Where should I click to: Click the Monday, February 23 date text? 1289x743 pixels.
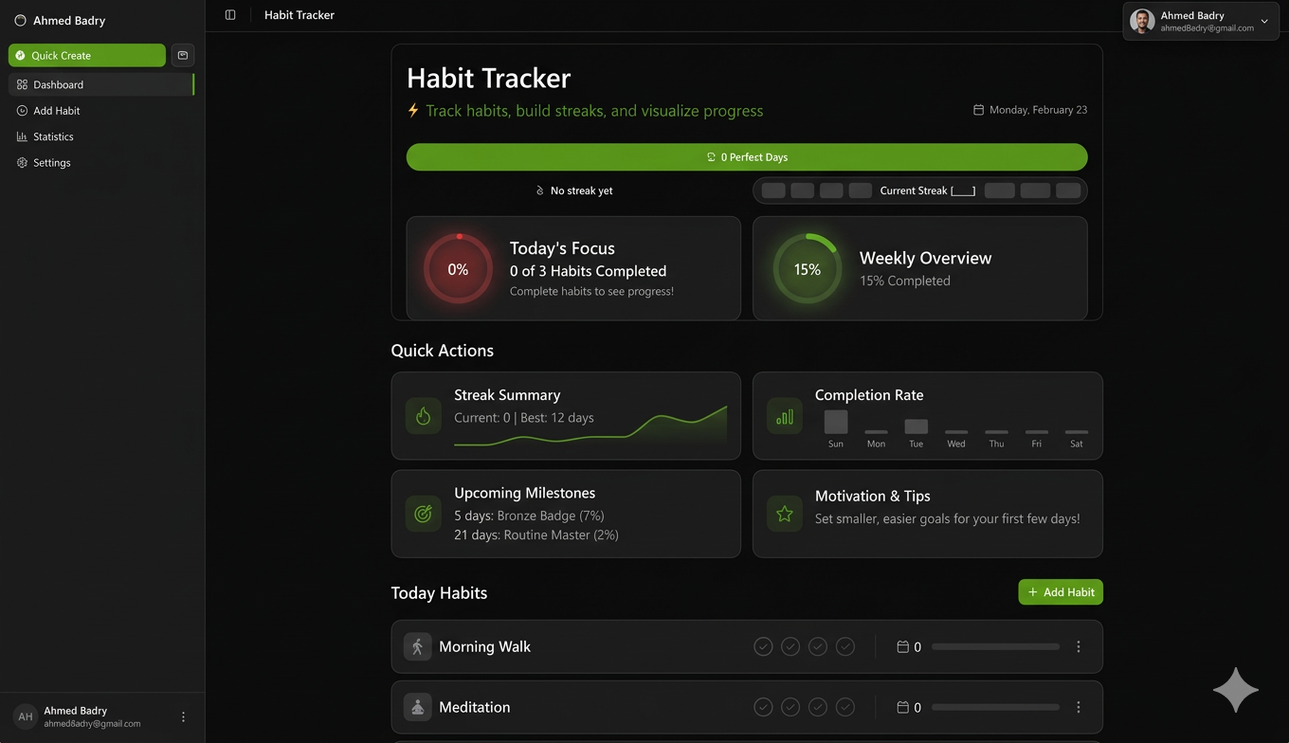point(1038,110)
